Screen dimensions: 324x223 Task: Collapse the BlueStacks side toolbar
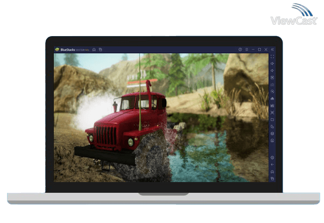[x=272, y=50]
